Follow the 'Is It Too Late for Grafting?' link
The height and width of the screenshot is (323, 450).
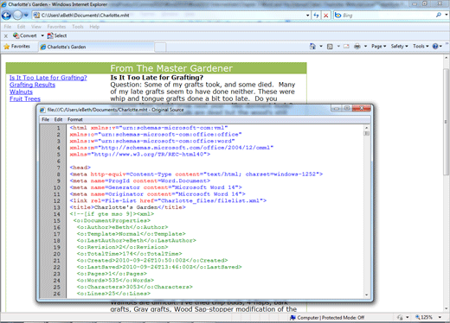(x=48, y=78)
